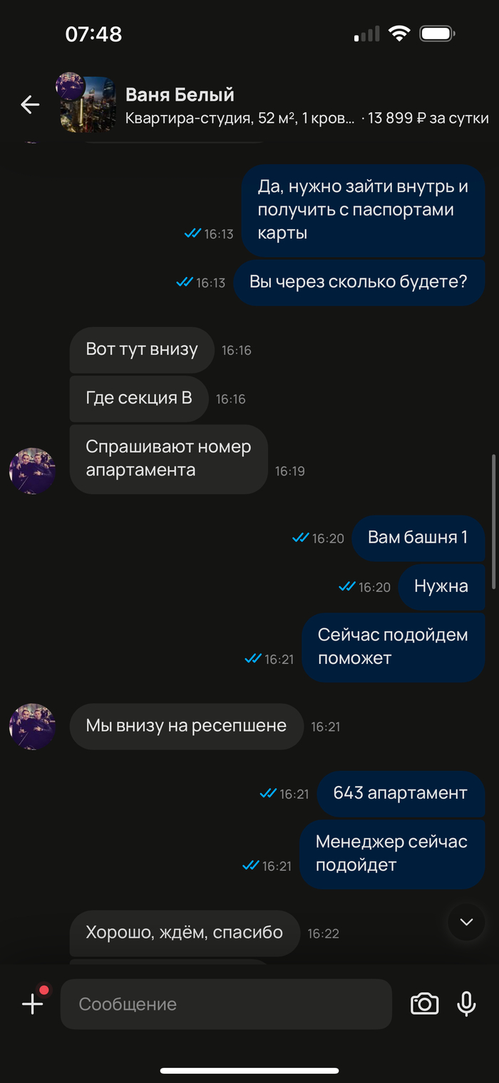Screen dimensions: 499x1083
Task: Tap sender avatar beside Спрашивают номер апартамента
Action: click(32, 471)
